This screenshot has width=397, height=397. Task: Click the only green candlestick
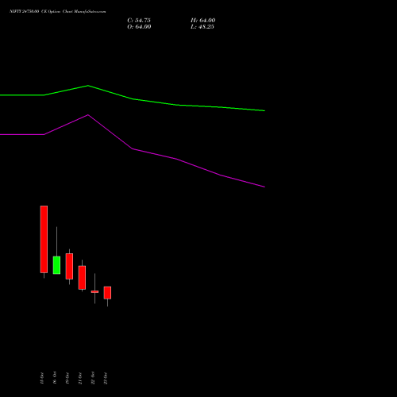pos(56,265)
